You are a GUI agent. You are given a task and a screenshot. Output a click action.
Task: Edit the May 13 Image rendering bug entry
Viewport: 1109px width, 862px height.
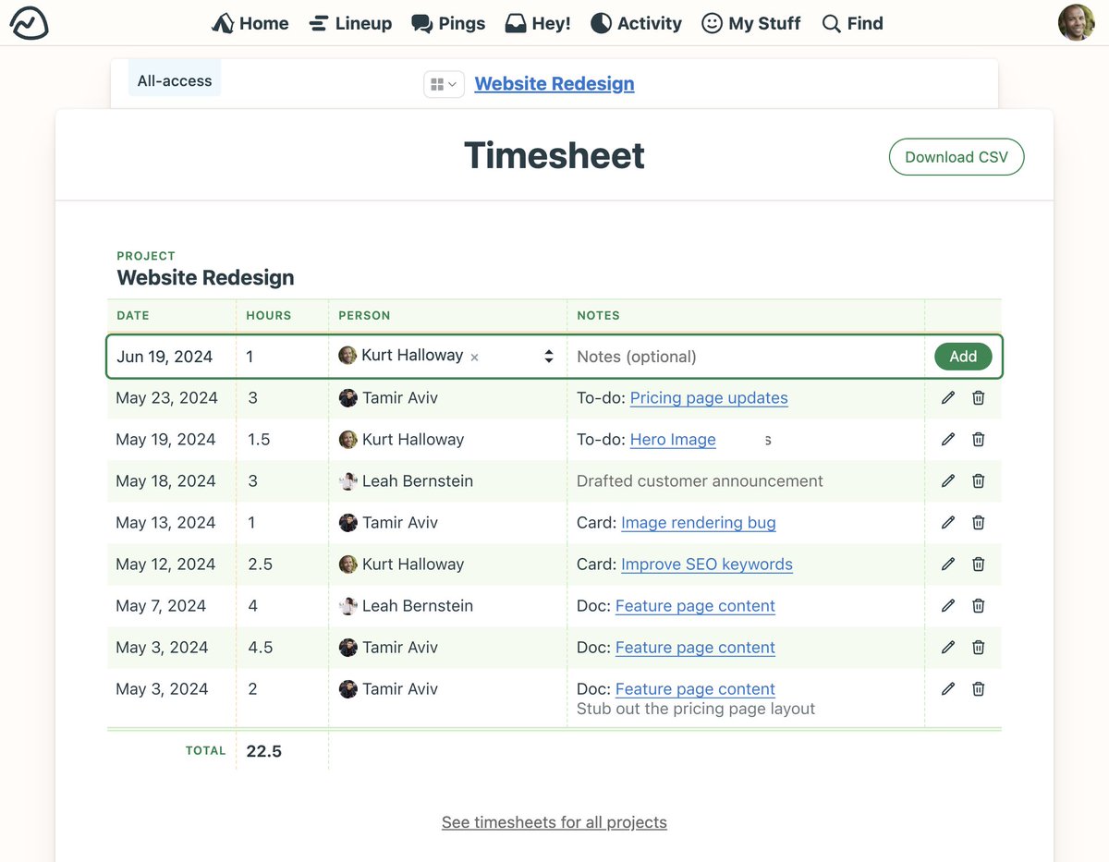[x=948, y=523]
